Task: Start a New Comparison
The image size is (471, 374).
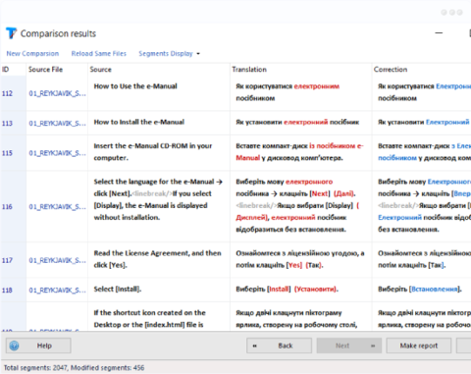Action: (x=32, y=54)
